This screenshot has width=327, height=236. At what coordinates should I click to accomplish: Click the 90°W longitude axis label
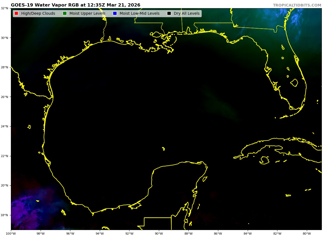[x=159, y=233]
